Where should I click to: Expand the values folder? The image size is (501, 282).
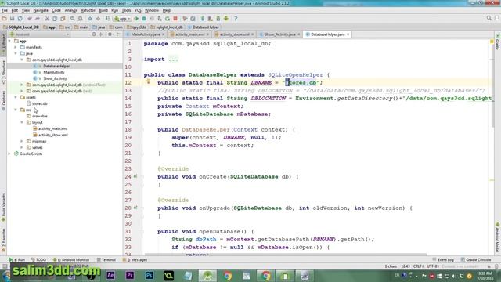[22, 147]
